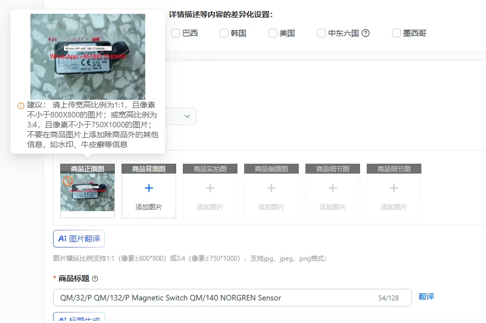
Task: Click the orange warning icon on front image
Action: click(68, 181)
